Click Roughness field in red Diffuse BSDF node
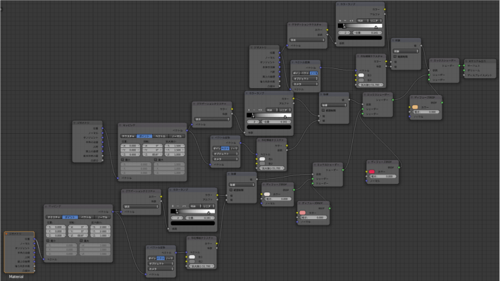 382,176
